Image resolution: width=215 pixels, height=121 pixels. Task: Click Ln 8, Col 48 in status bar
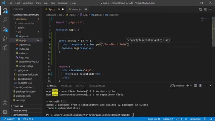(154, 119)
